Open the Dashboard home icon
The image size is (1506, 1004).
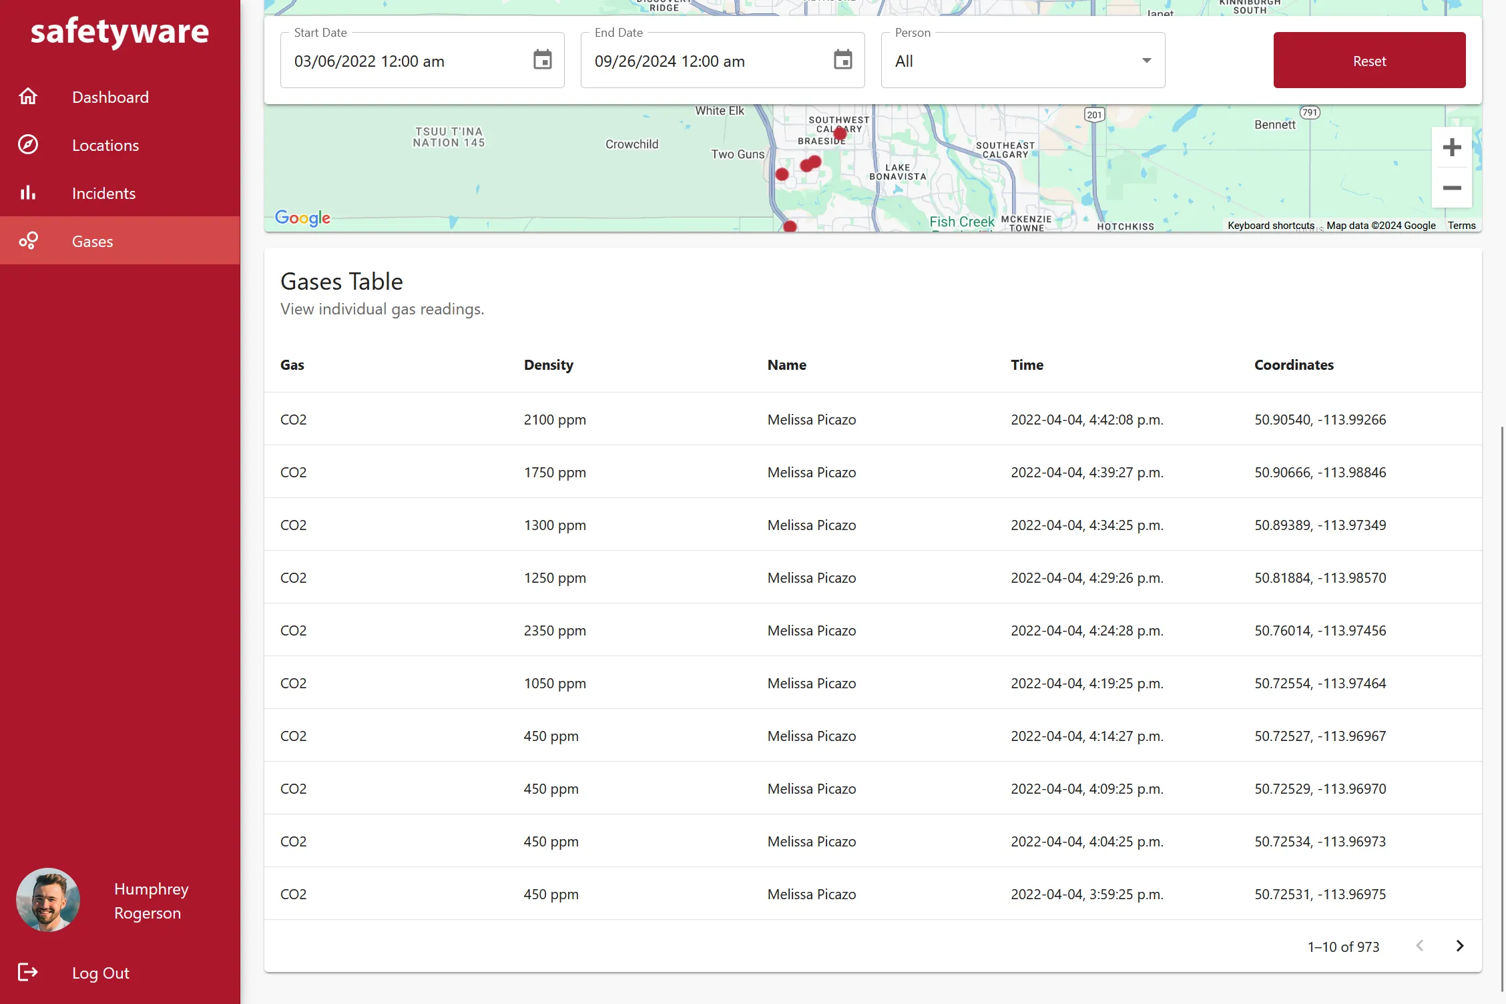click(x=28, y=97)
